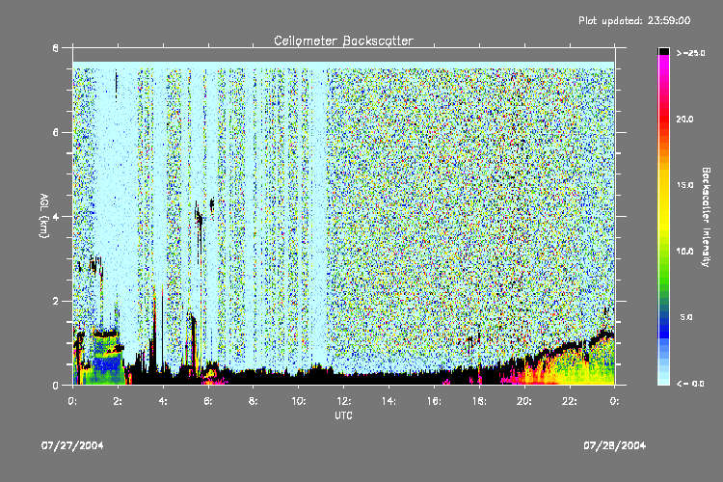Select the start date 07/27/2004 label
Image resolution: width=723 pixels, height=482 pixels.
pyautogui.click(x=72, y=445)
